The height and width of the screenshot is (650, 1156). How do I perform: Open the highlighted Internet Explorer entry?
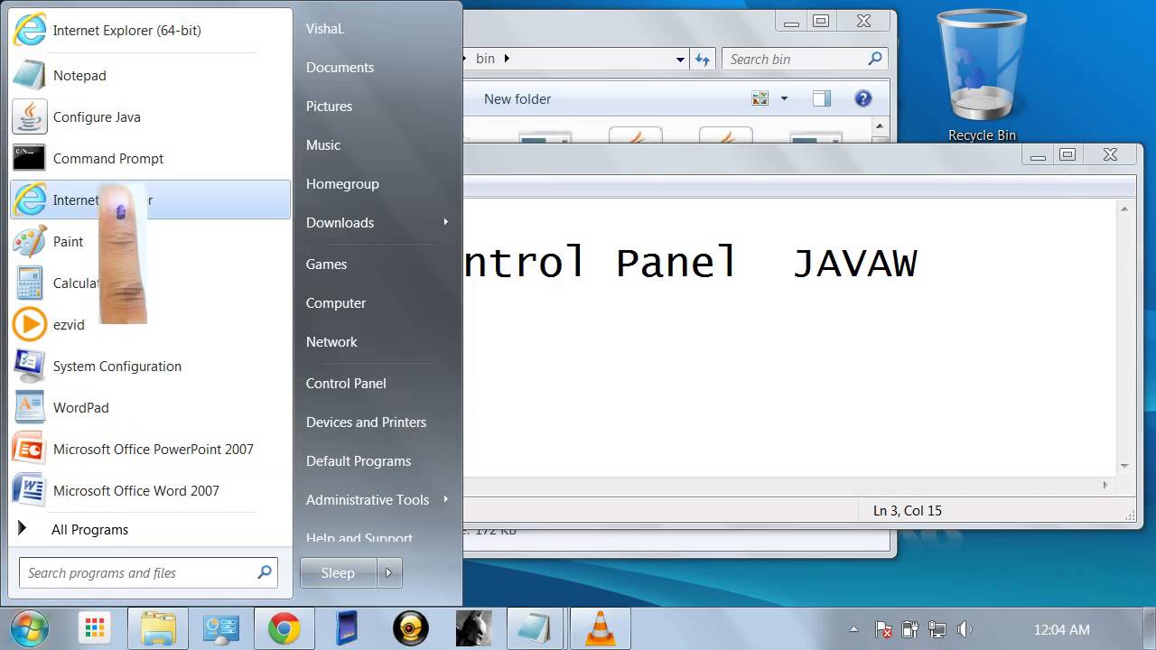150,200
